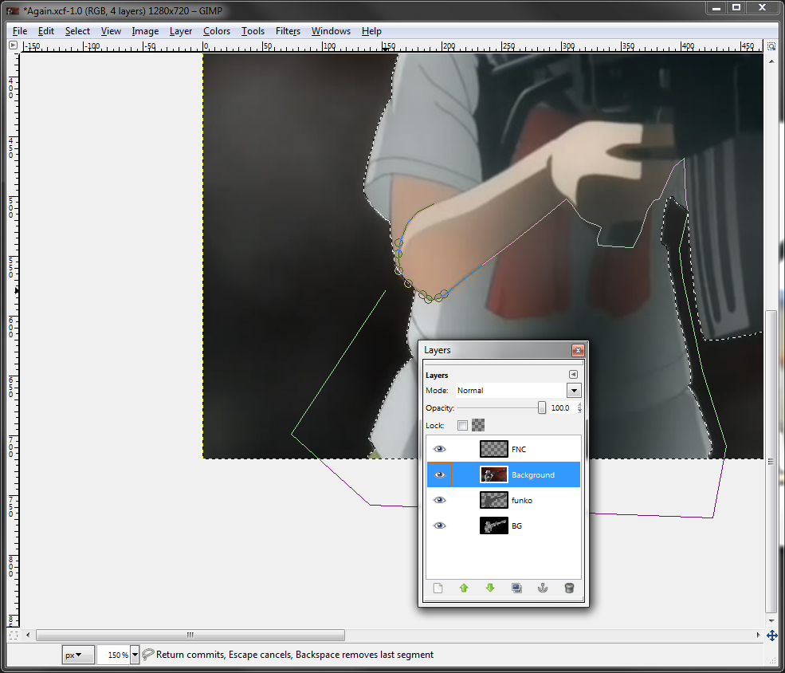Open the Filters menu

288,31
